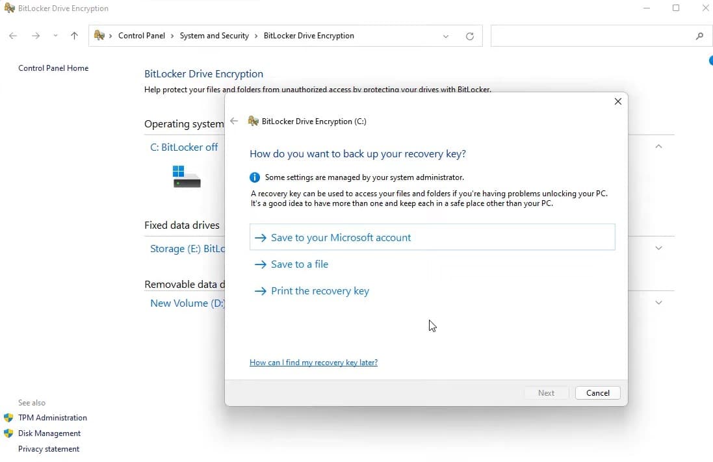Click the back arrow in the BitLocker dialog

point(234,122)
